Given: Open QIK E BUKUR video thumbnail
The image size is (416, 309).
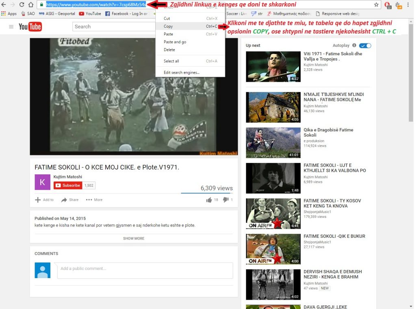Looking at the screenshot, I should [273, 249].
